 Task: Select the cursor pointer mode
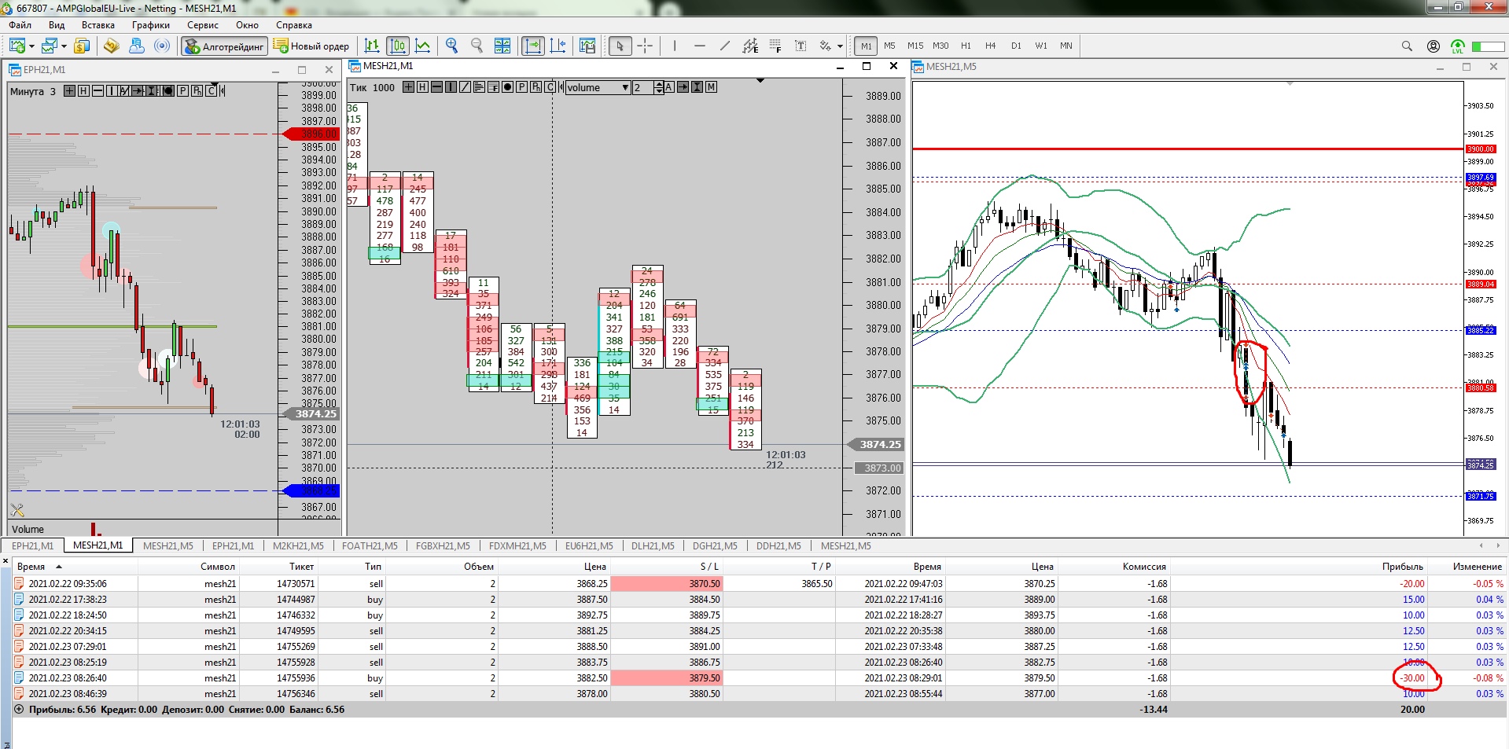coord(620,46)
